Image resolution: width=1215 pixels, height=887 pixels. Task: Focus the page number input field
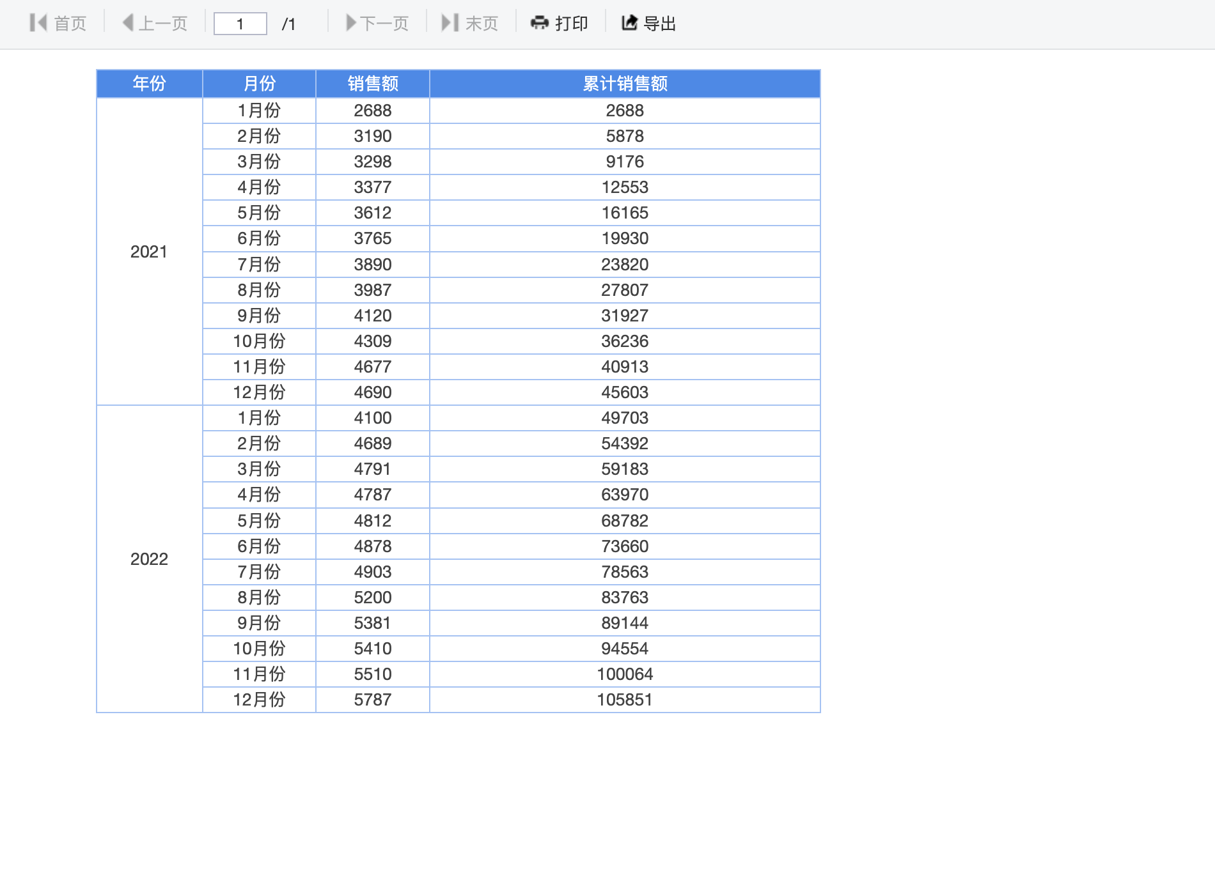(x=240, y=24)
